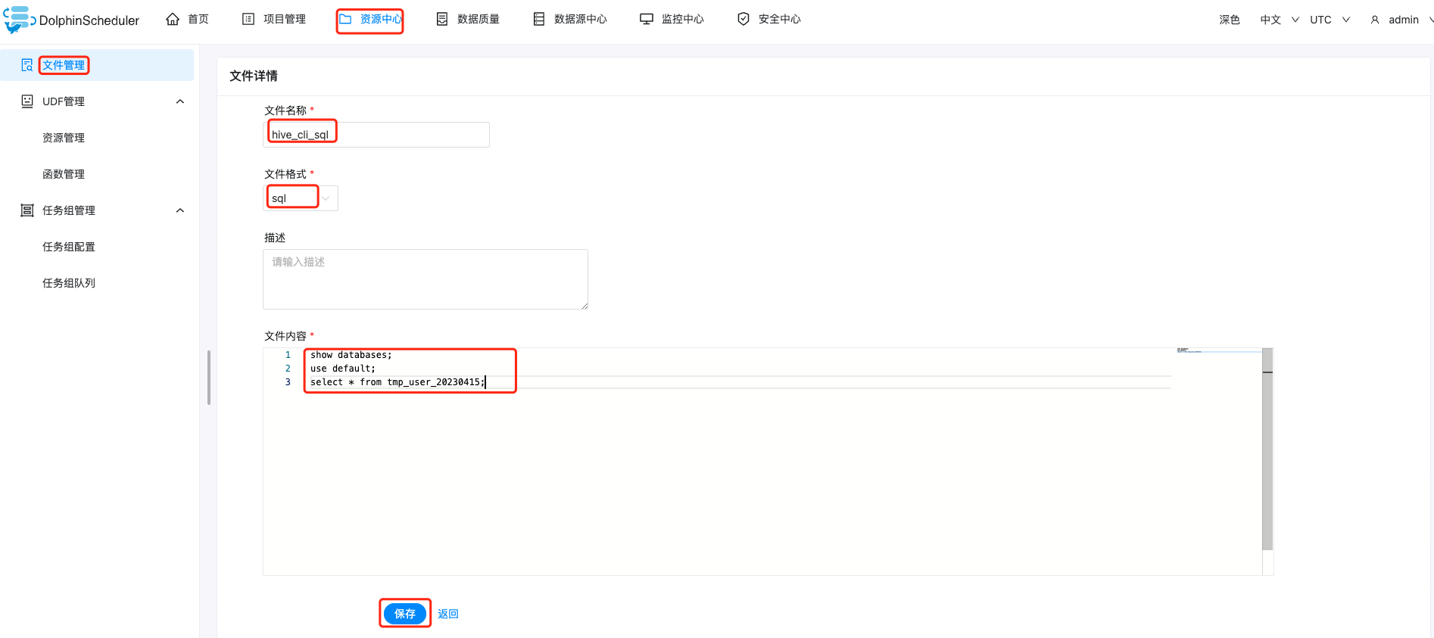
Task: Click the datasource center server icon
Action: 539,19
